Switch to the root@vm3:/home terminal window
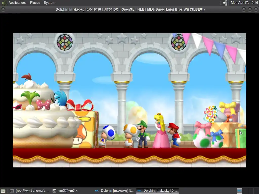 29,191
